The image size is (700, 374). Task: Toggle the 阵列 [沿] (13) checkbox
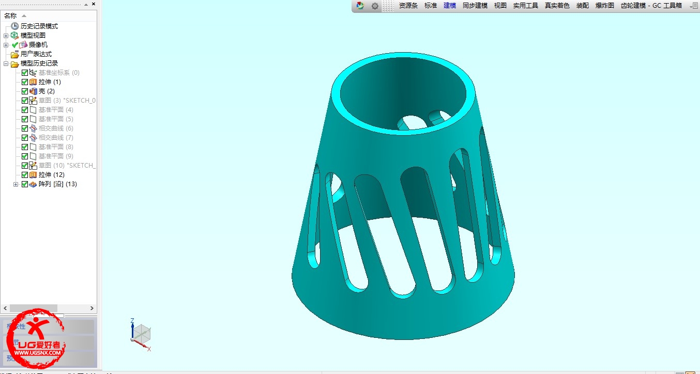coord(25,184)
